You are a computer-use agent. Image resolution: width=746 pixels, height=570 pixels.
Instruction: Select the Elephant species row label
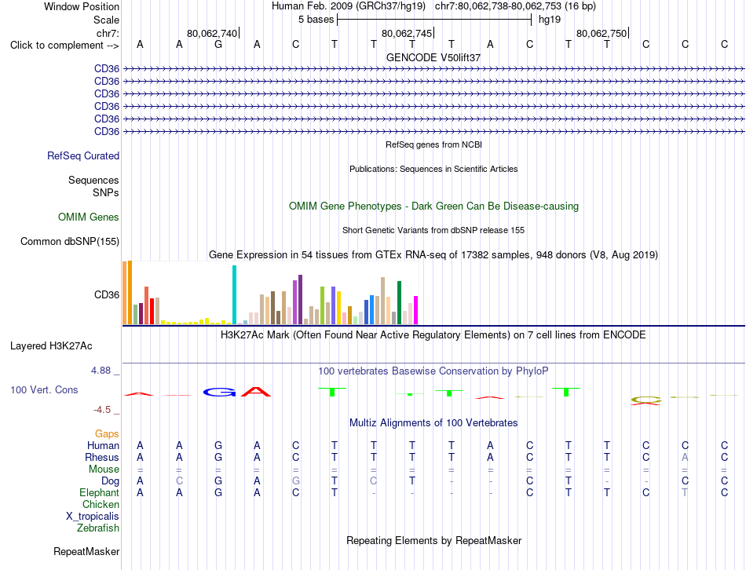click(x=100, y=493)
